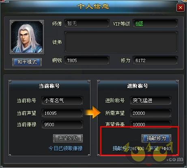This screenshot has height=168, width=187.
Task: Click the 进阶称号 field showing 突飞猛进
Action: pos(150,100)
